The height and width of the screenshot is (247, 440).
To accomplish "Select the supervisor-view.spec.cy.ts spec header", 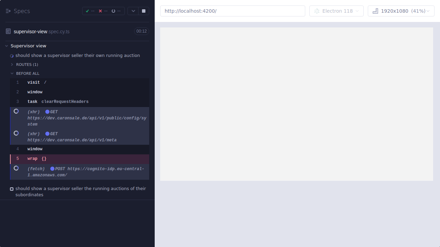I will [x=41, y=31].
